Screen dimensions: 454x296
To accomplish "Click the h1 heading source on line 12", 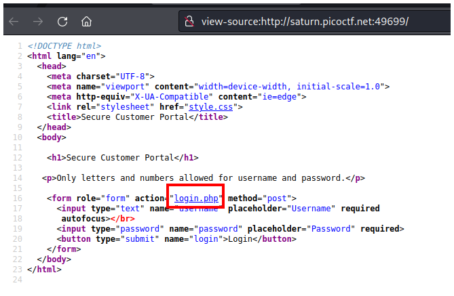I will (123, 158).
